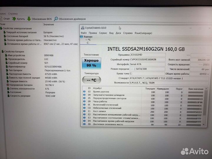Select SMART row 05 Перераспределенных секторов
This screenshot has height=159, width=212.
(143, 98)
